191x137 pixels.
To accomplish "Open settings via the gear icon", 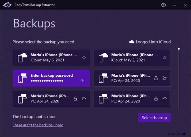I will [164, 5].
